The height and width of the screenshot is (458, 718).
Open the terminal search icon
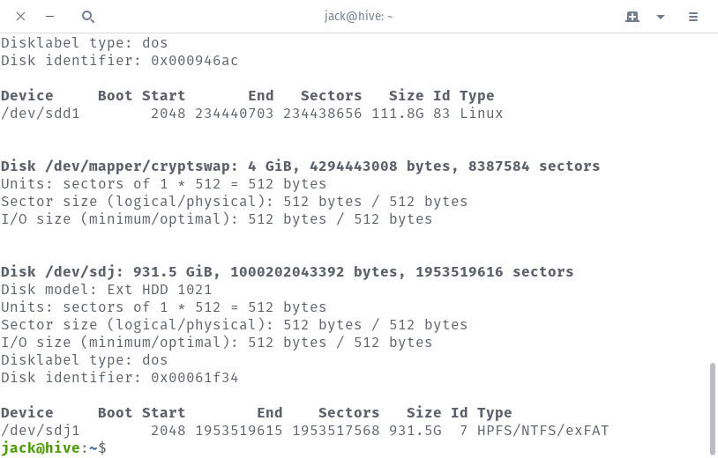87,17
